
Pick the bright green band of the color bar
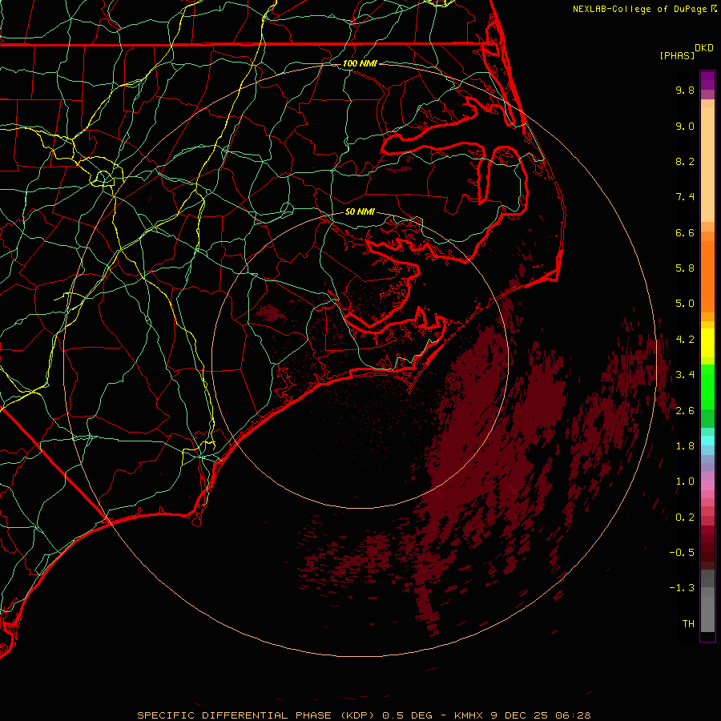707,387
